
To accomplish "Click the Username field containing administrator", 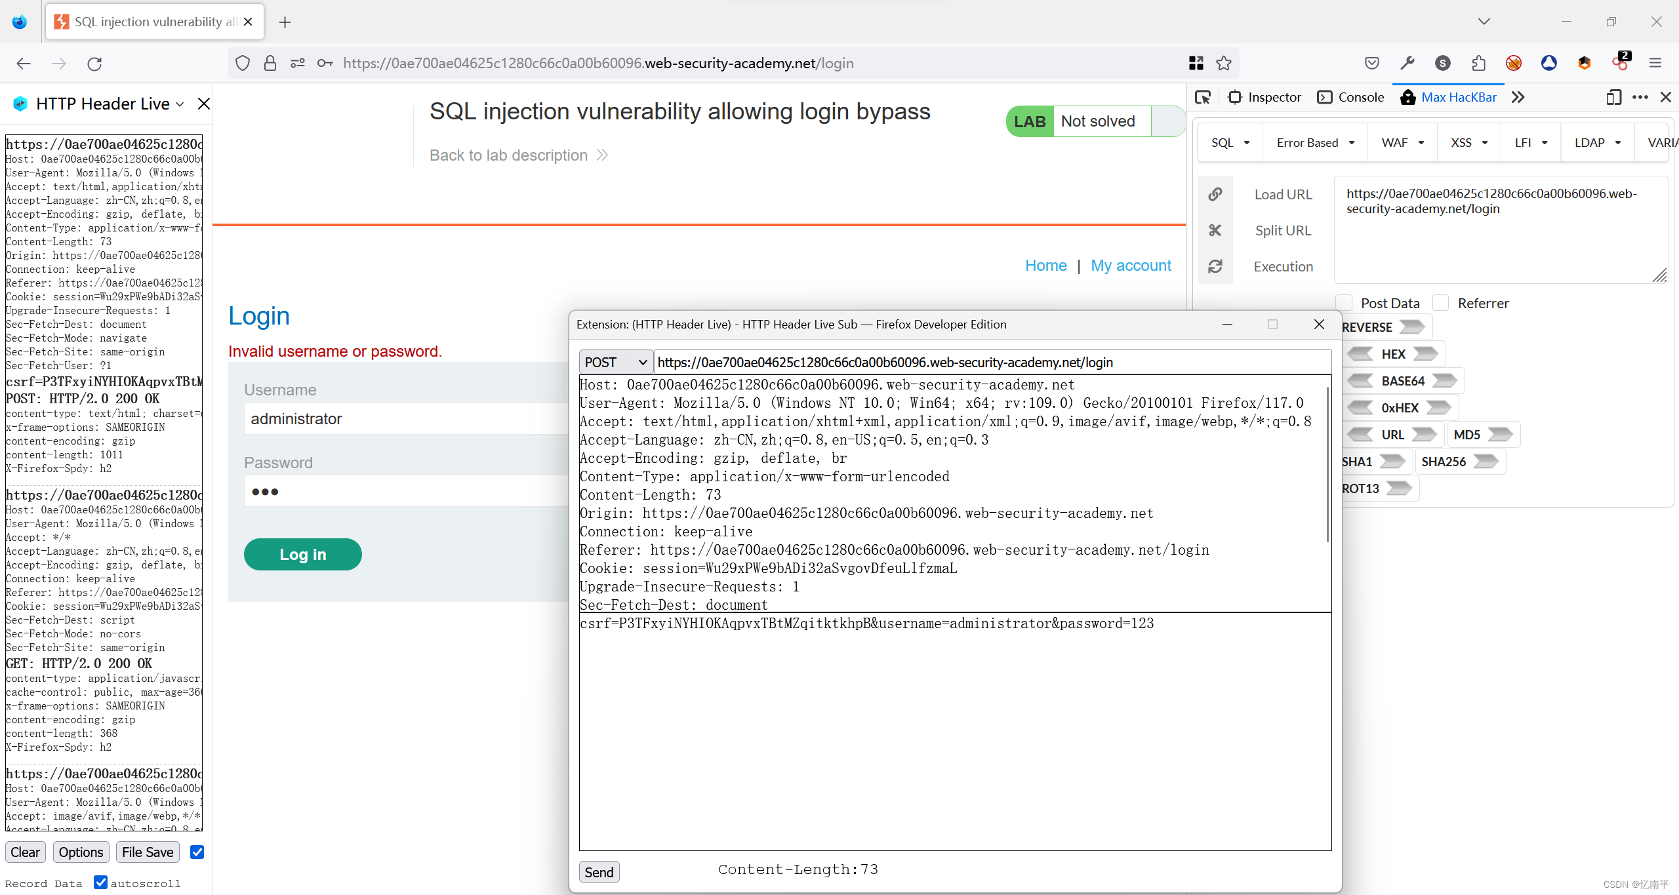I will point(407,418).
